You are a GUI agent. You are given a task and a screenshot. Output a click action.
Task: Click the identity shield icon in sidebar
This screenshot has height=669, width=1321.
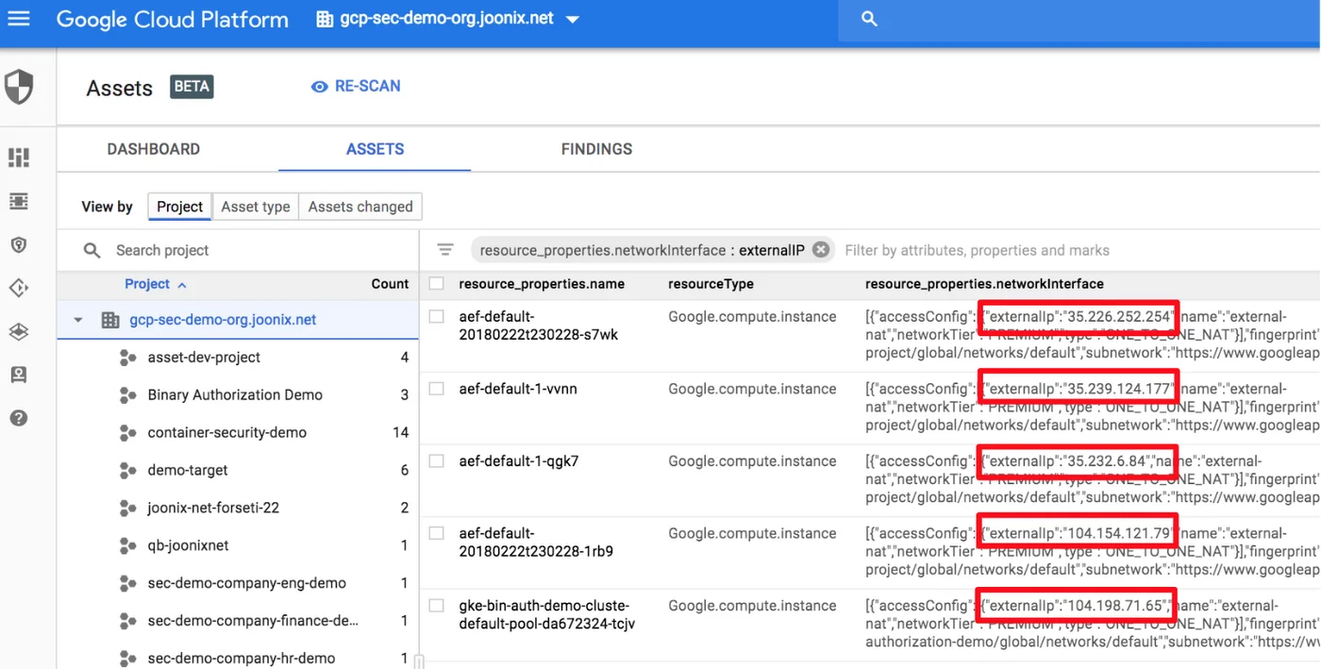[x=18, y=243]
